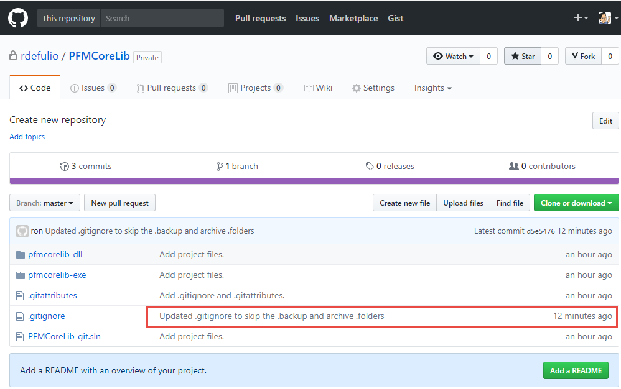Expand Clone or download dropdown
Viewport: 621px width, 389px height.
click(x=576, y=203)
